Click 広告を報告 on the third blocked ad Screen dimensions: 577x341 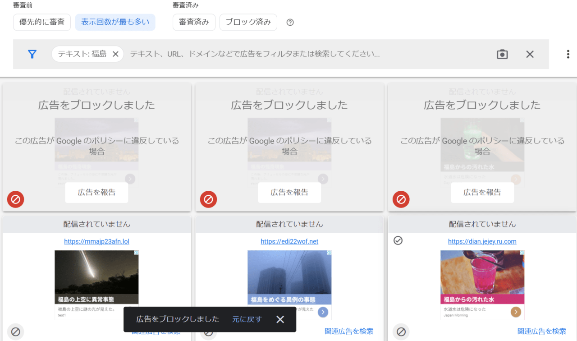tap(482, 193)
